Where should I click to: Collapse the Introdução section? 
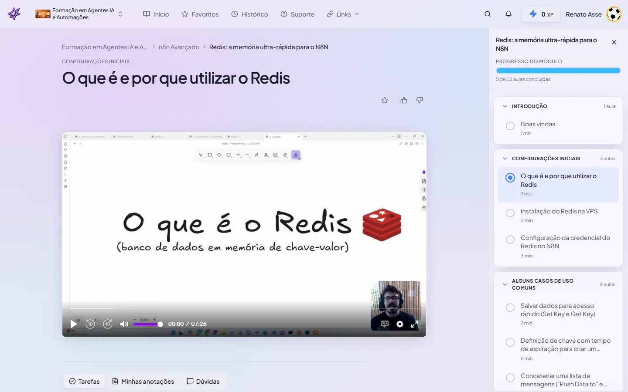[505, 106]
